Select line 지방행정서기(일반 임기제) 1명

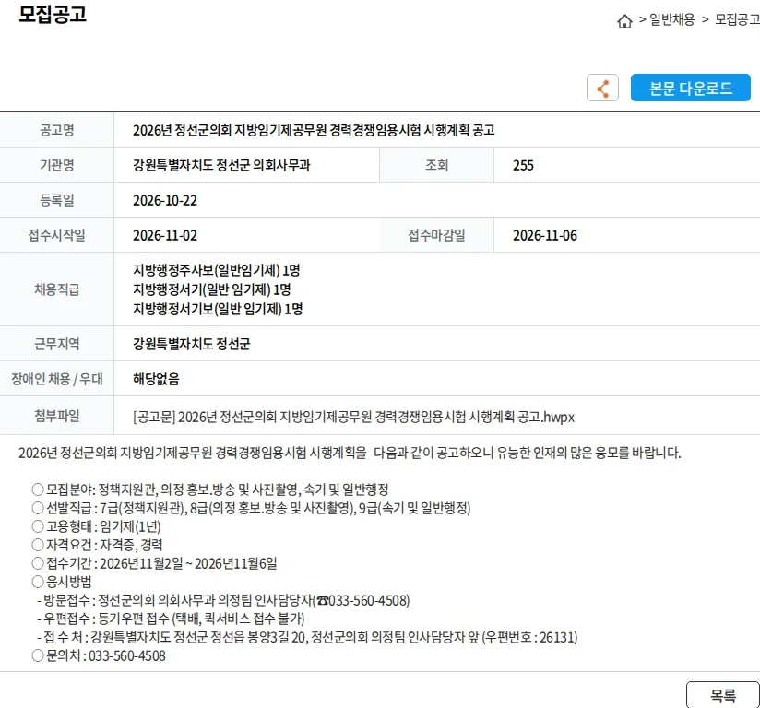pos(212,289)
